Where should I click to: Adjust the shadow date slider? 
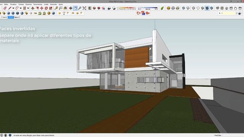(x=126, y=8)
